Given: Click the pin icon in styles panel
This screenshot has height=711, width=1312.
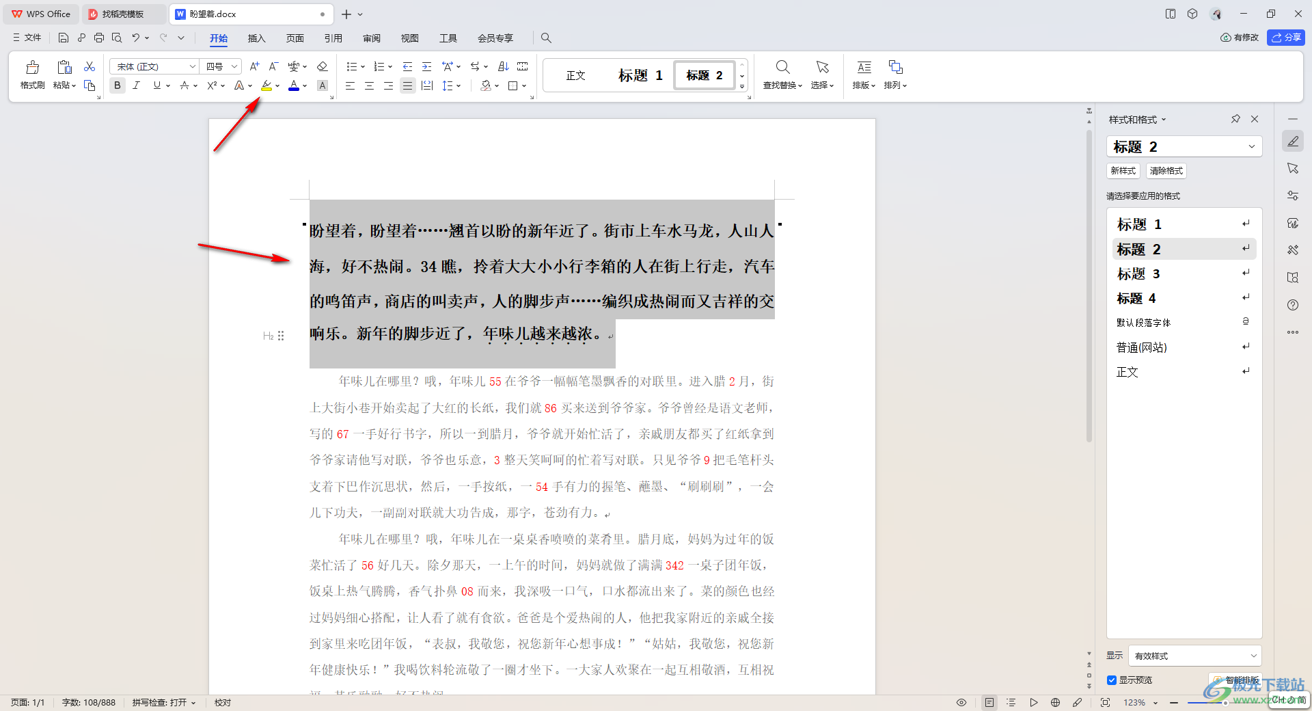Looking at the screenshot, I should 1235,119.
